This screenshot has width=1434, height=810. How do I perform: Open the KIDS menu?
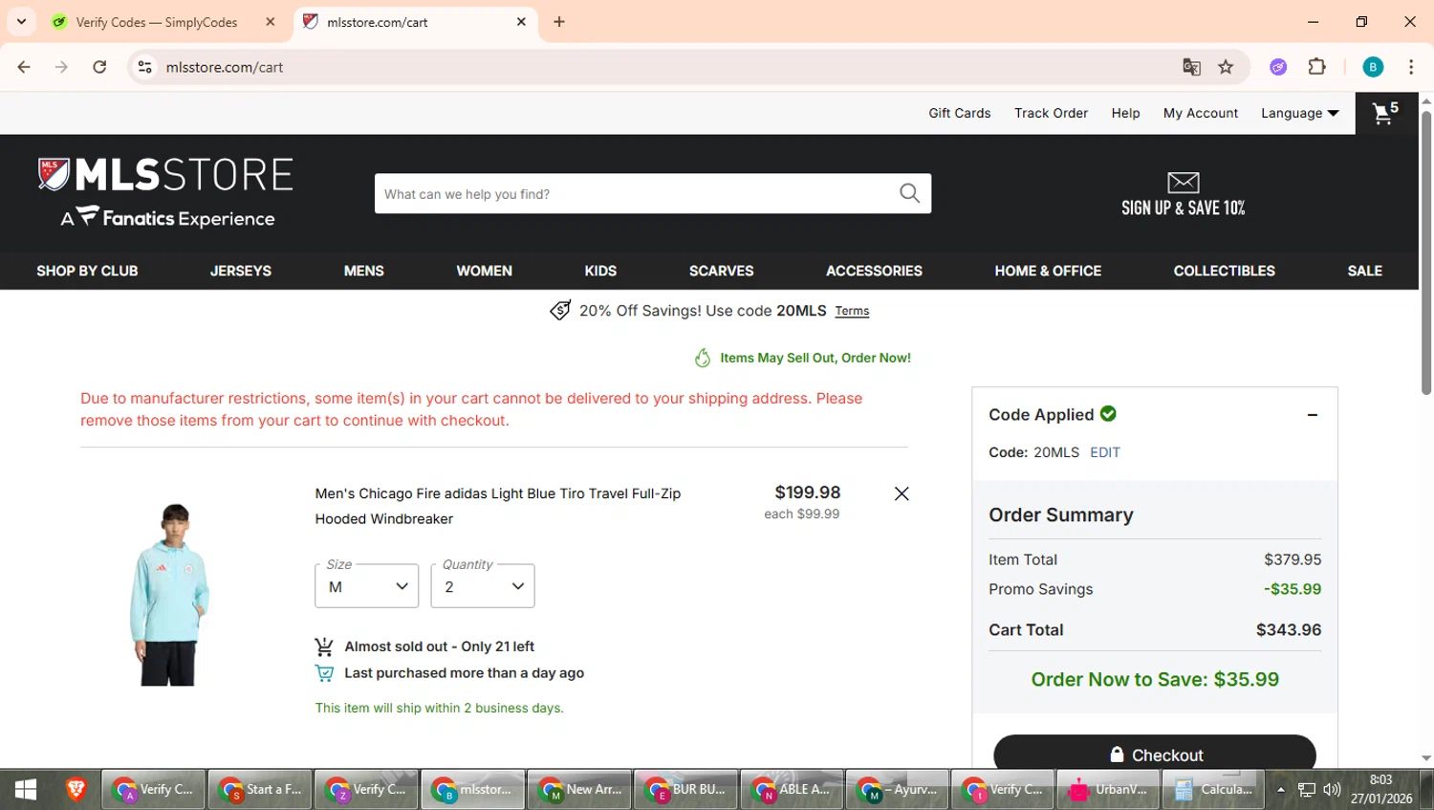tap(600, 272)
